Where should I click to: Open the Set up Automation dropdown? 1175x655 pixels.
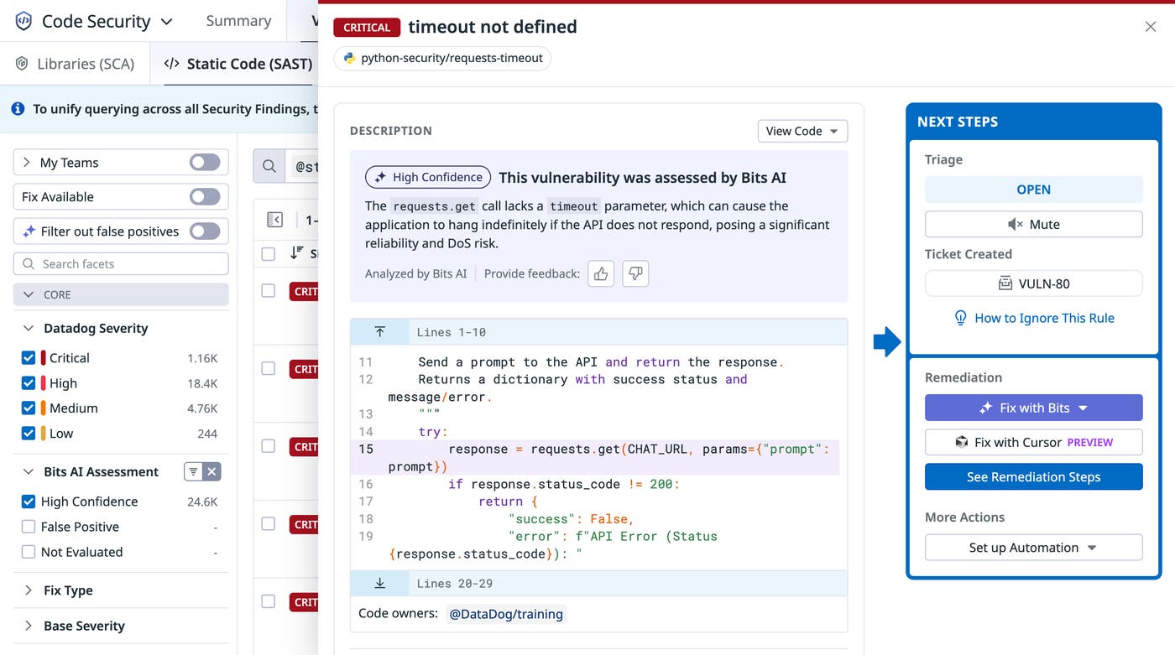click(x=1034, y=548)
